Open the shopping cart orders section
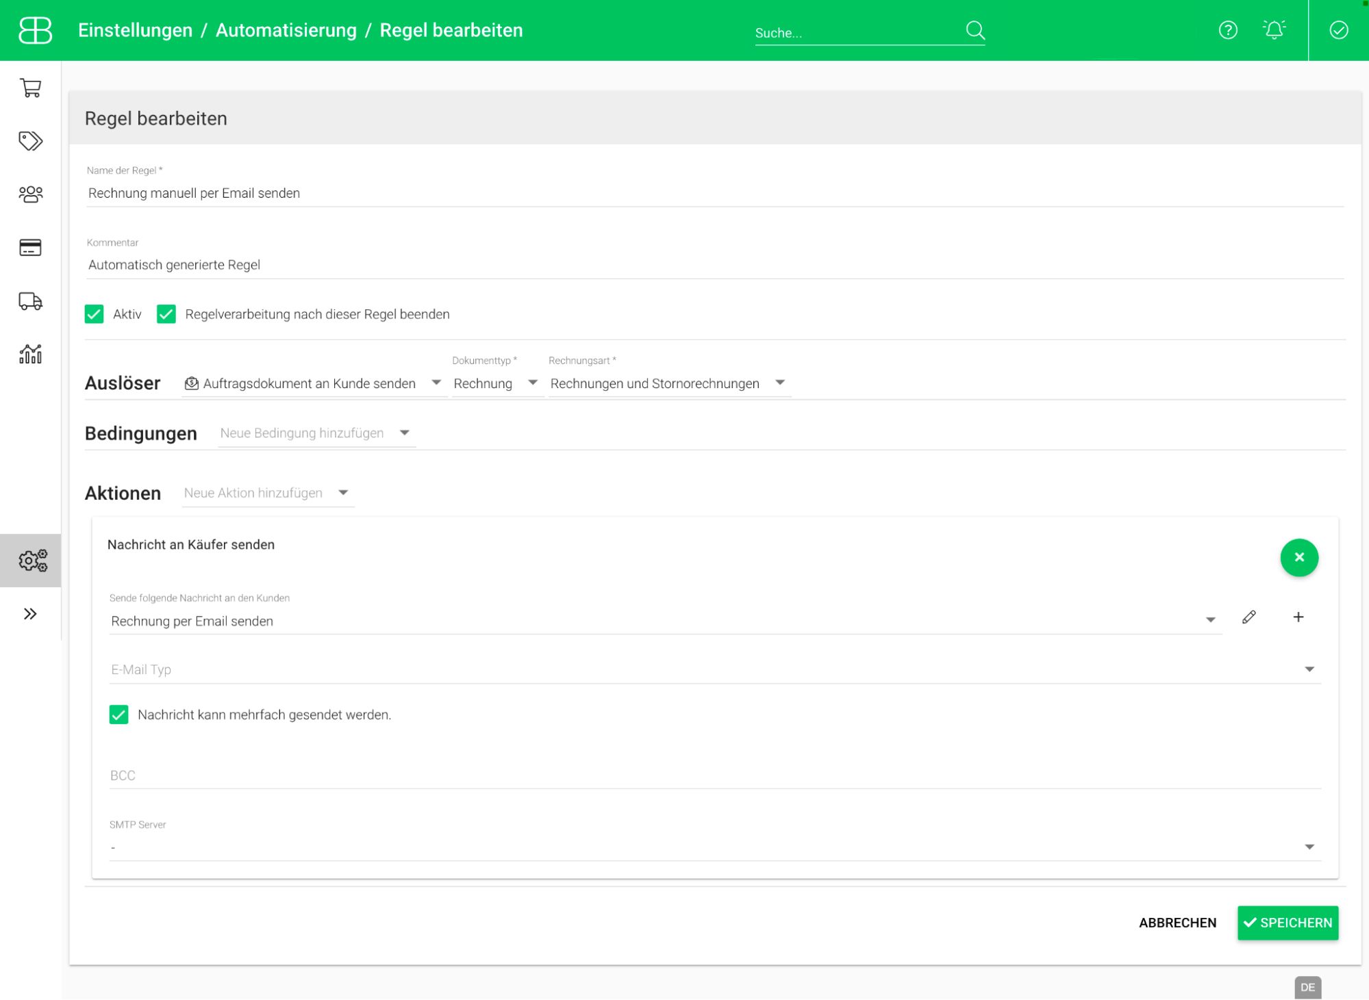 tap(30, 88)
